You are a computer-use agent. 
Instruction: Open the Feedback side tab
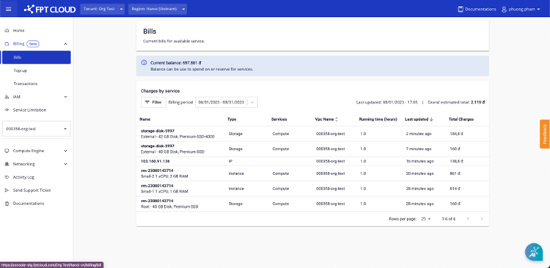pos(545,134)
